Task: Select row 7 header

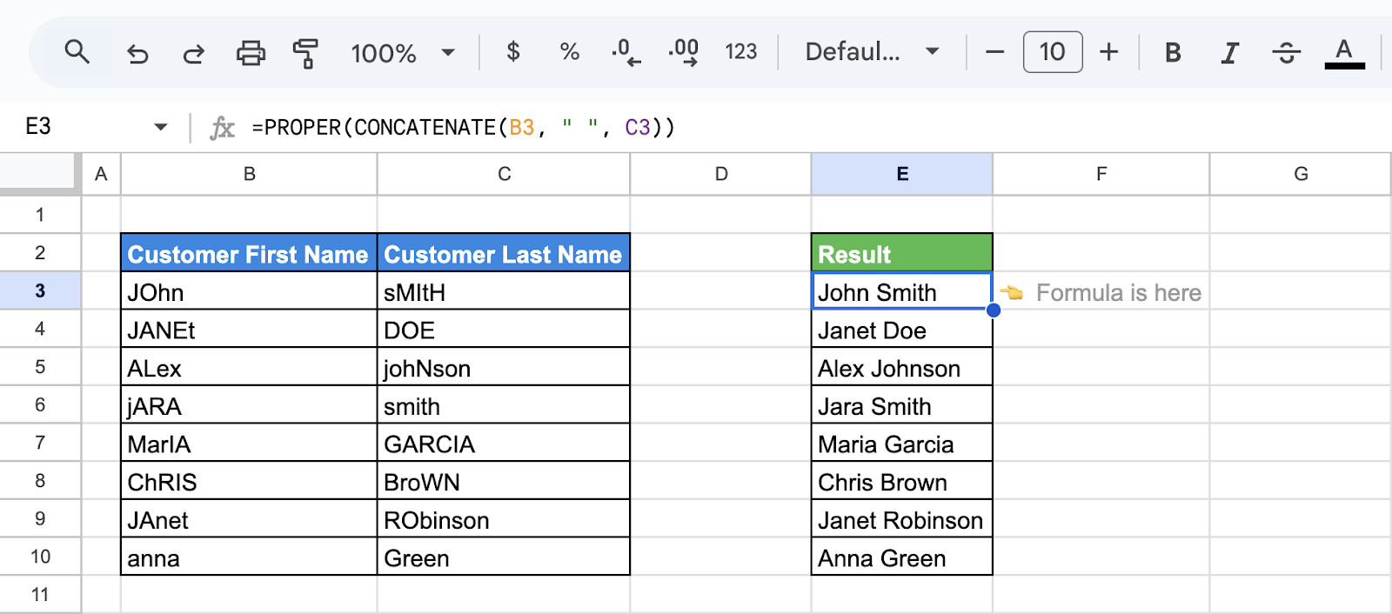Action: [x=40, y=443]
